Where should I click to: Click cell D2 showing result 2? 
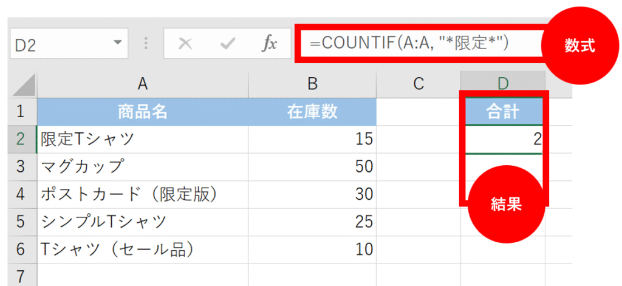click(502, 139)
